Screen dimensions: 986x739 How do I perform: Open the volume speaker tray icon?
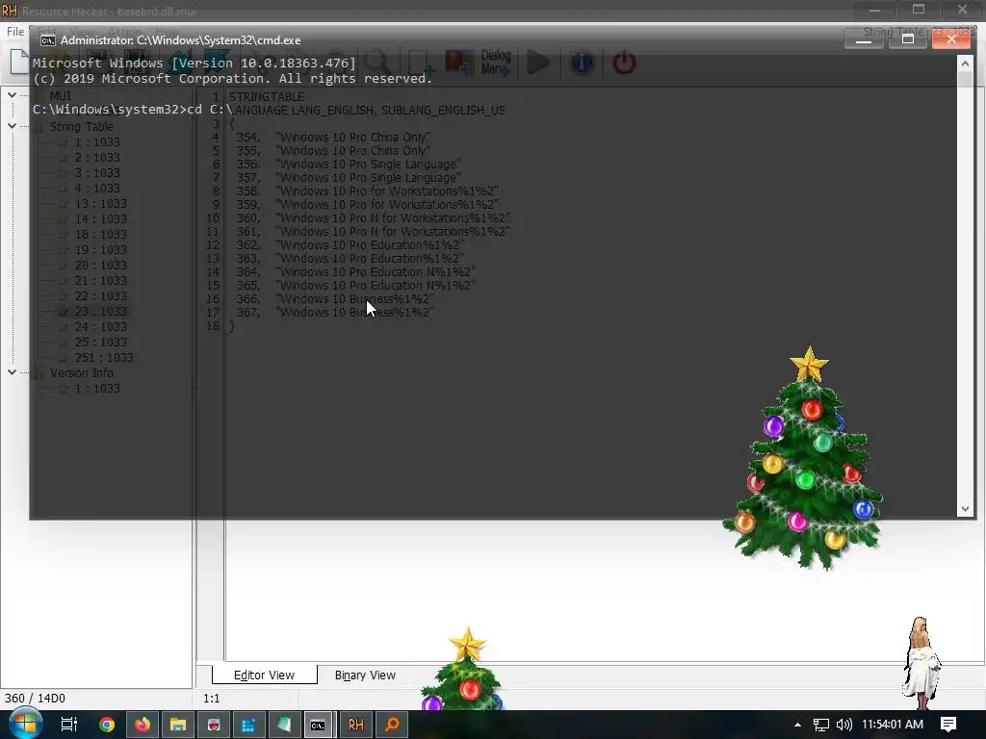pyautogui.click(x=843, y=725)
